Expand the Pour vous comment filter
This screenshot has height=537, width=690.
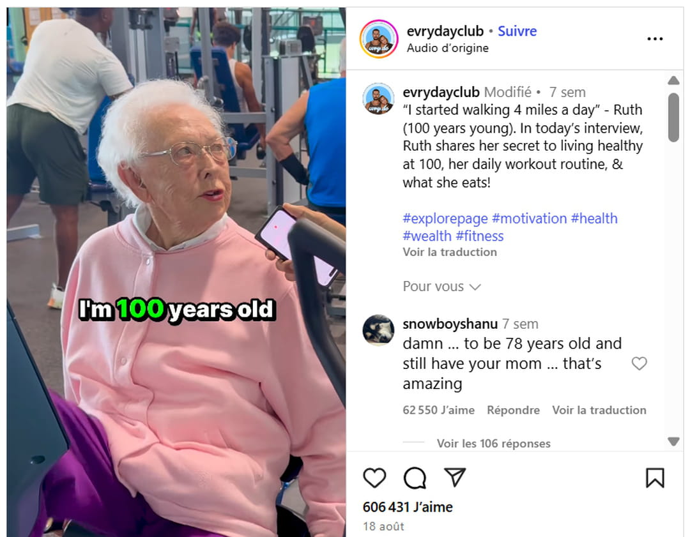coord(442,286)
